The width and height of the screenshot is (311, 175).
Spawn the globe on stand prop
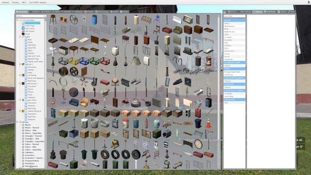pos(115,82)
